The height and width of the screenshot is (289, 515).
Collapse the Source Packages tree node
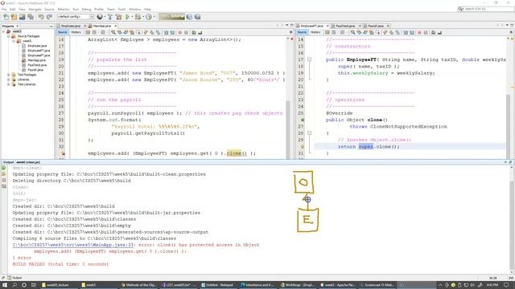pyautogui.click(x=9, y=36)
